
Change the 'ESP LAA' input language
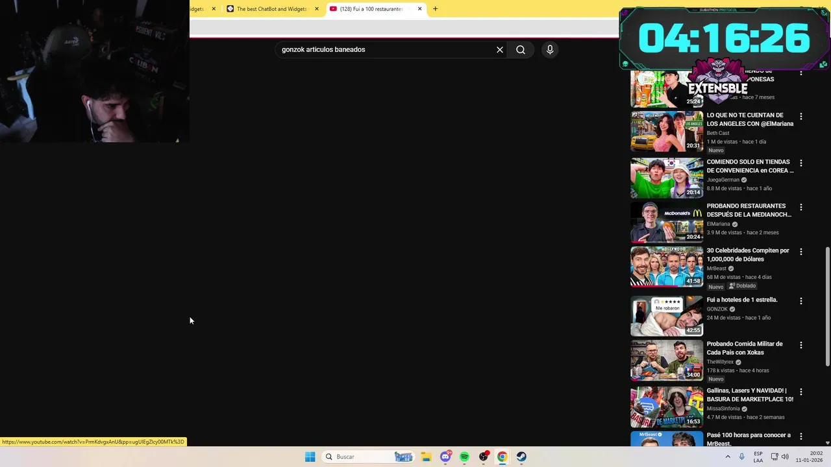coord(758,457)
